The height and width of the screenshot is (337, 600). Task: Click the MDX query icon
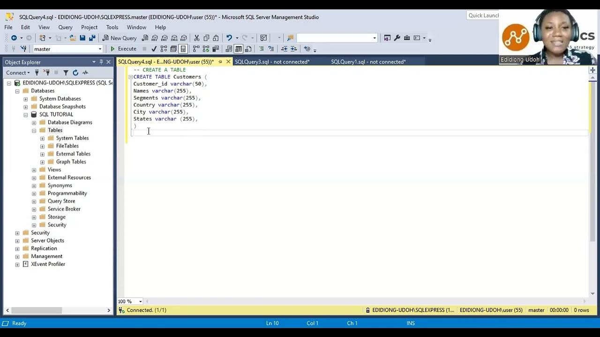[x=154, y=38]
